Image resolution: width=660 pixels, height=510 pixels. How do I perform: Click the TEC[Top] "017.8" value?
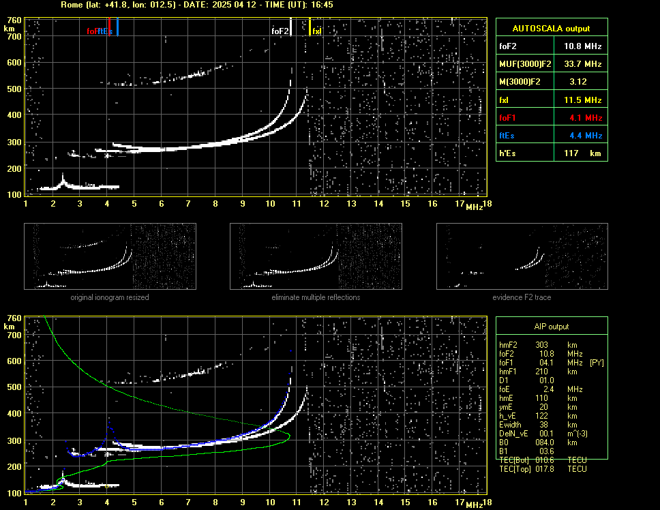[545, 469]
